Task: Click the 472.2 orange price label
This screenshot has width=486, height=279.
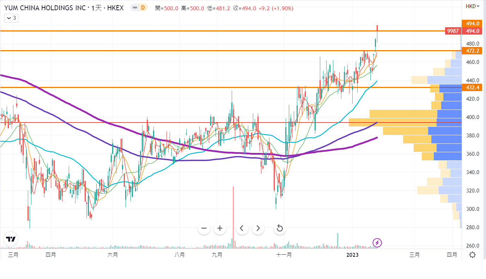Action: [x=472, y=51]
